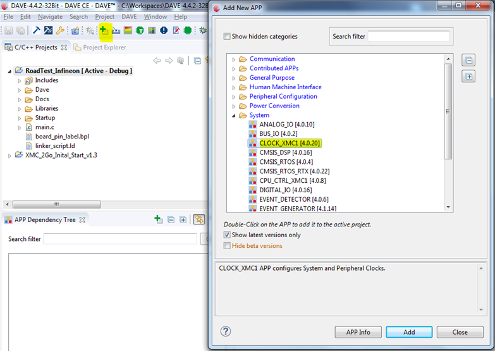Expand the Power Conversion category
The height and width of the screenshot is (351, 495).
[x=234, y=106]
